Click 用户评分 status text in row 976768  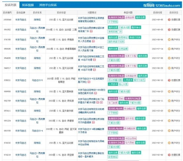pos(176,40)
